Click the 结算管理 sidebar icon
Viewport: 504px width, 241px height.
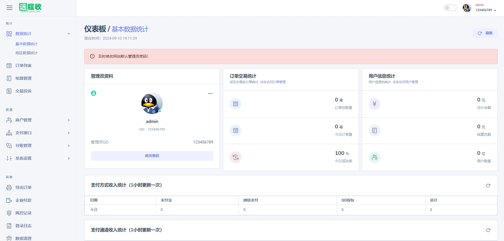[x=9, y=78]
